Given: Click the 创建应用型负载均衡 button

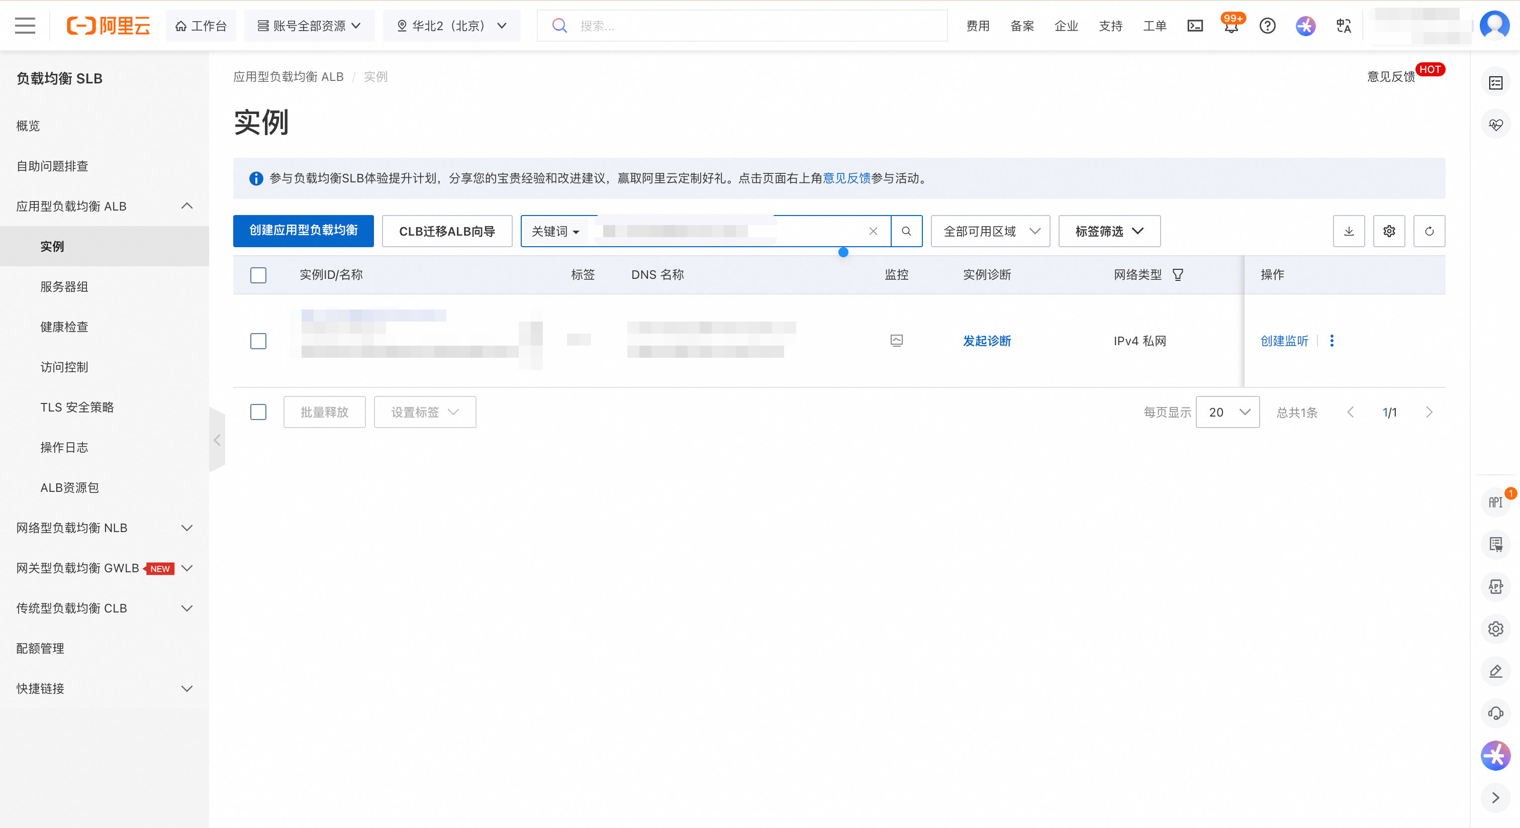Looking at the screenshot, I should click(303, 231).
